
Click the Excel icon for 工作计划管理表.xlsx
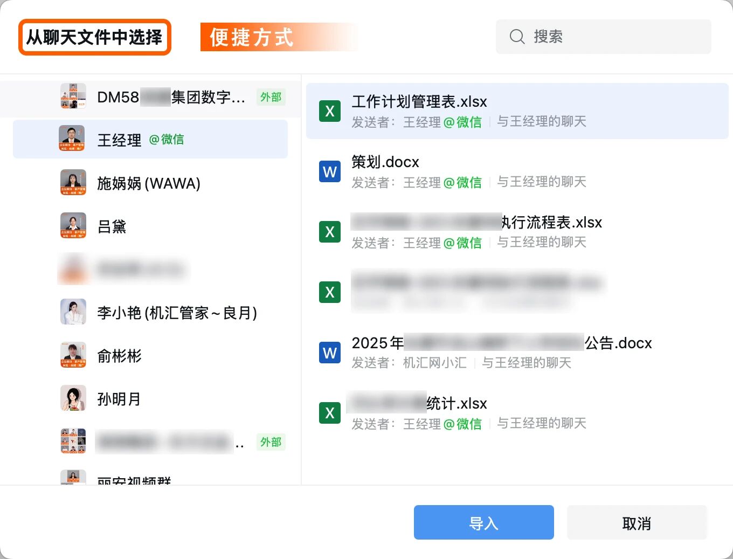point(330,111)
